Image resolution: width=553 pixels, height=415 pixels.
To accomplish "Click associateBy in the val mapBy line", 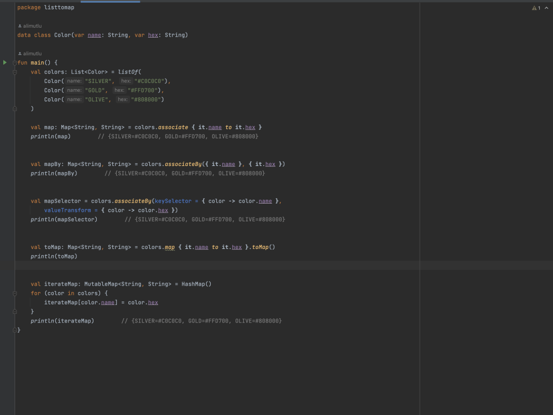I will click(x=183, y=164).
